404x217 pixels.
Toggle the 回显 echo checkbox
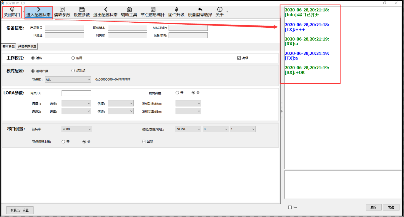(x=144, y=142)
